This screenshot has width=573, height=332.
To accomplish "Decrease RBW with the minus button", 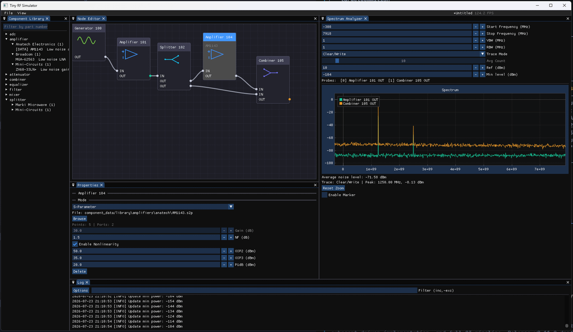I will pos(475,47).
